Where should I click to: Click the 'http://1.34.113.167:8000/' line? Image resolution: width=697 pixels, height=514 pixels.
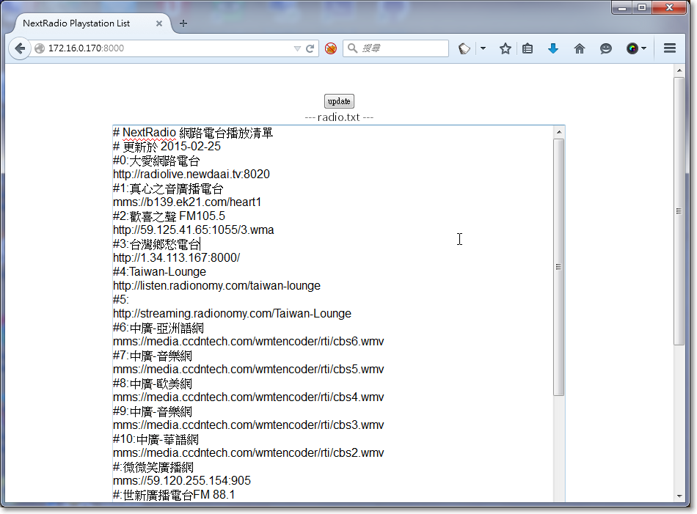point(177,257)
